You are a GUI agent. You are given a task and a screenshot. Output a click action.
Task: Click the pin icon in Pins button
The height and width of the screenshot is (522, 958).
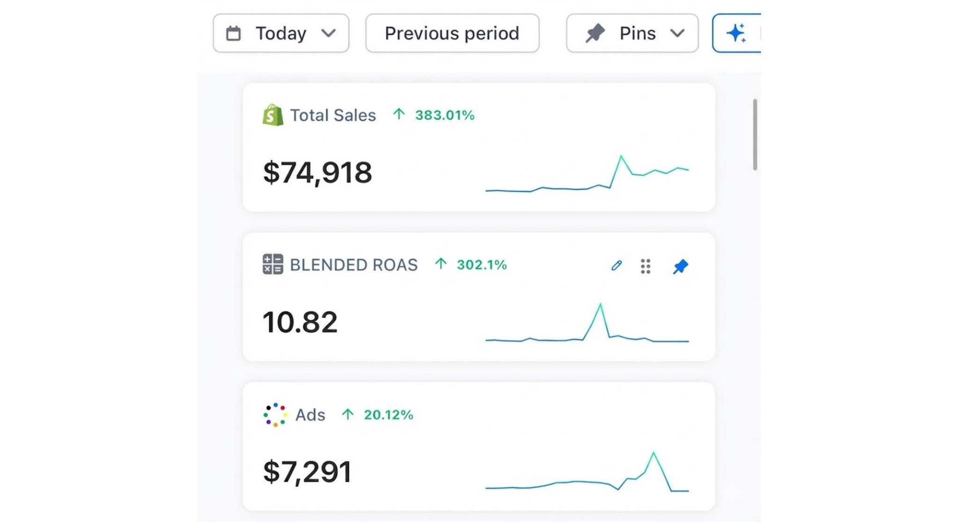(x=595, y=33)
